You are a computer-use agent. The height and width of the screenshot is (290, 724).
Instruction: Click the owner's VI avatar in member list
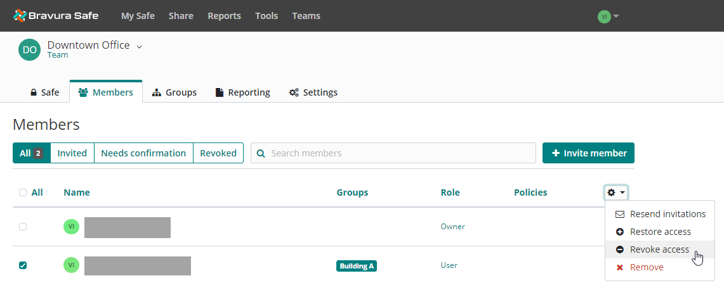click(x=71, y=226)
